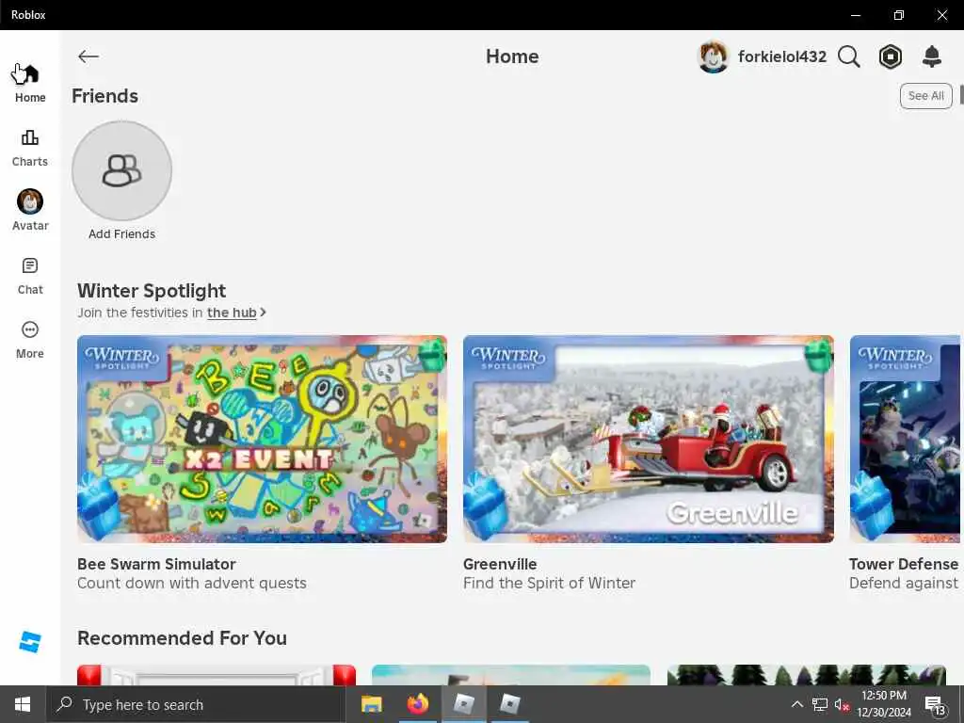Click the first Recommended game thumbnail with red corners
The height and width of the screenshot is (723, 964).
217,675
